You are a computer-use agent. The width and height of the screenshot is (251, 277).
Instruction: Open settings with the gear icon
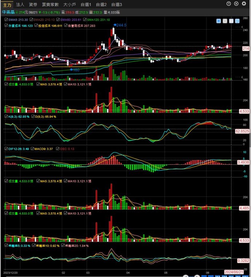(x=244, y=4)
